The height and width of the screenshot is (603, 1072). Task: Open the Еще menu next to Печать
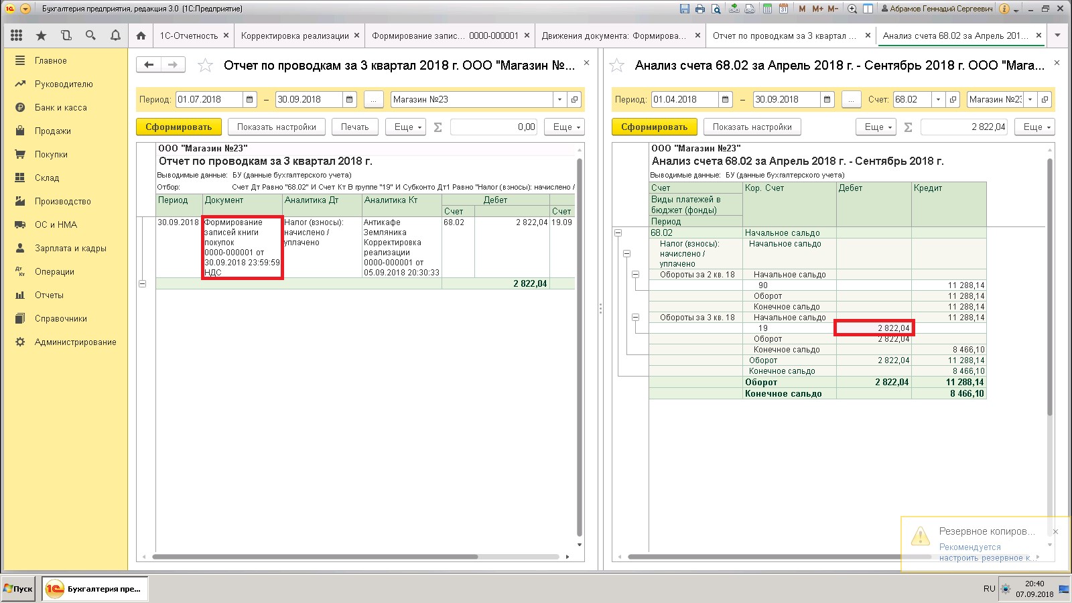(x=405, y=127)
